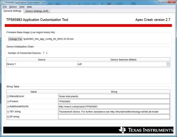Image resolution: width=177 pixels, height=137 pixels.
Task: Switch to Device Settings (0xff) tab
Action: 37,11
